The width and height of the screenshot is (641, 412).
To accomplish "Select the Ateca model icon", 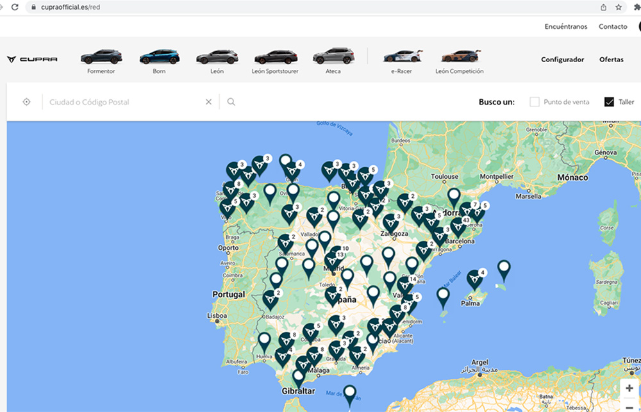I will (x=334, y=58).
